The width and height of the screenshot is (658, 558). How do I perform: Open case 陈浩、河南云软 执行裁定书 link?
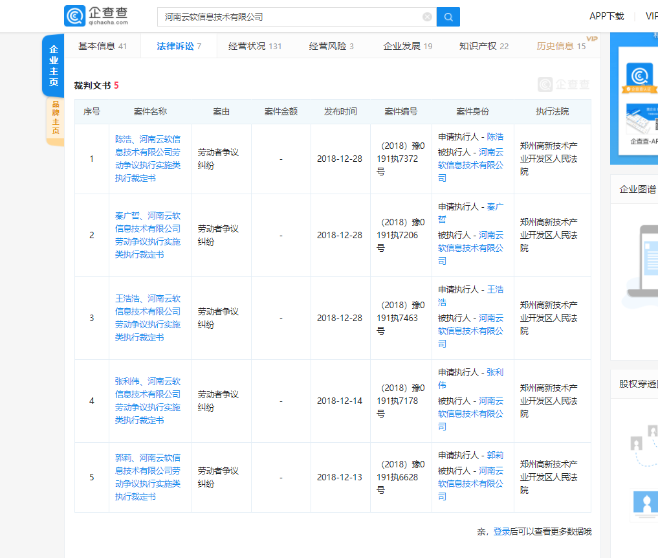[x=148, y=159]
